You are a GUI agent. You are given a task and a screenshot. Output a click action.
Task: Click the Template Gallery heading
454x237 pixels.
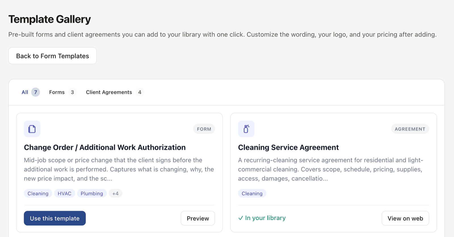[x=50, y=19]
